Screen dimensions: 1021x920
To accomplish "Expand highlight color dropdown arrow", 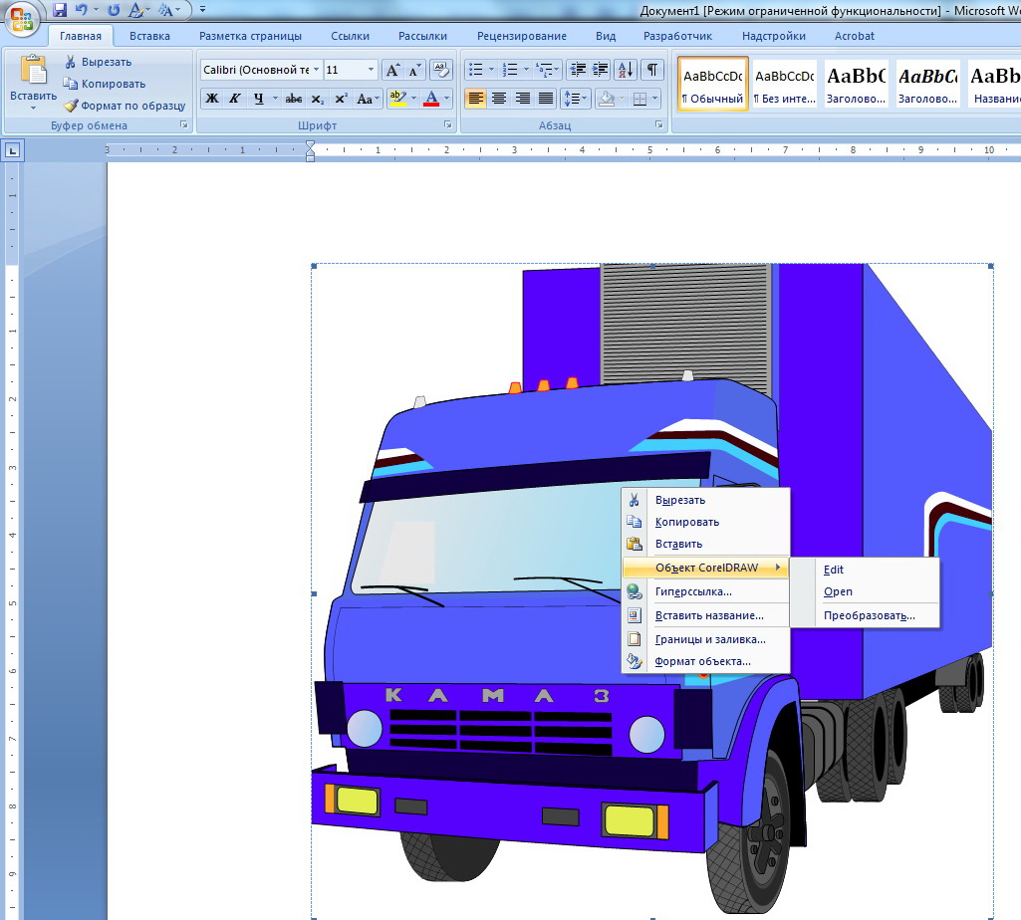I will [413, 99].
